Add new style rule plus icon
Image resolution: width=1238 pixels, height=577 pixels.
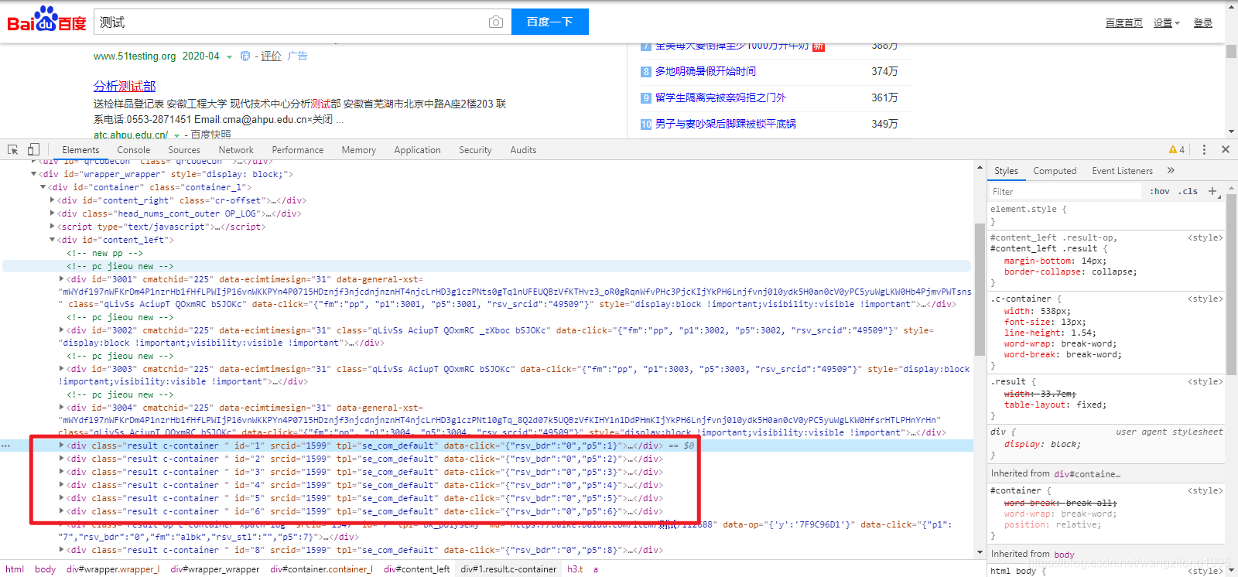click(1212, 191)
